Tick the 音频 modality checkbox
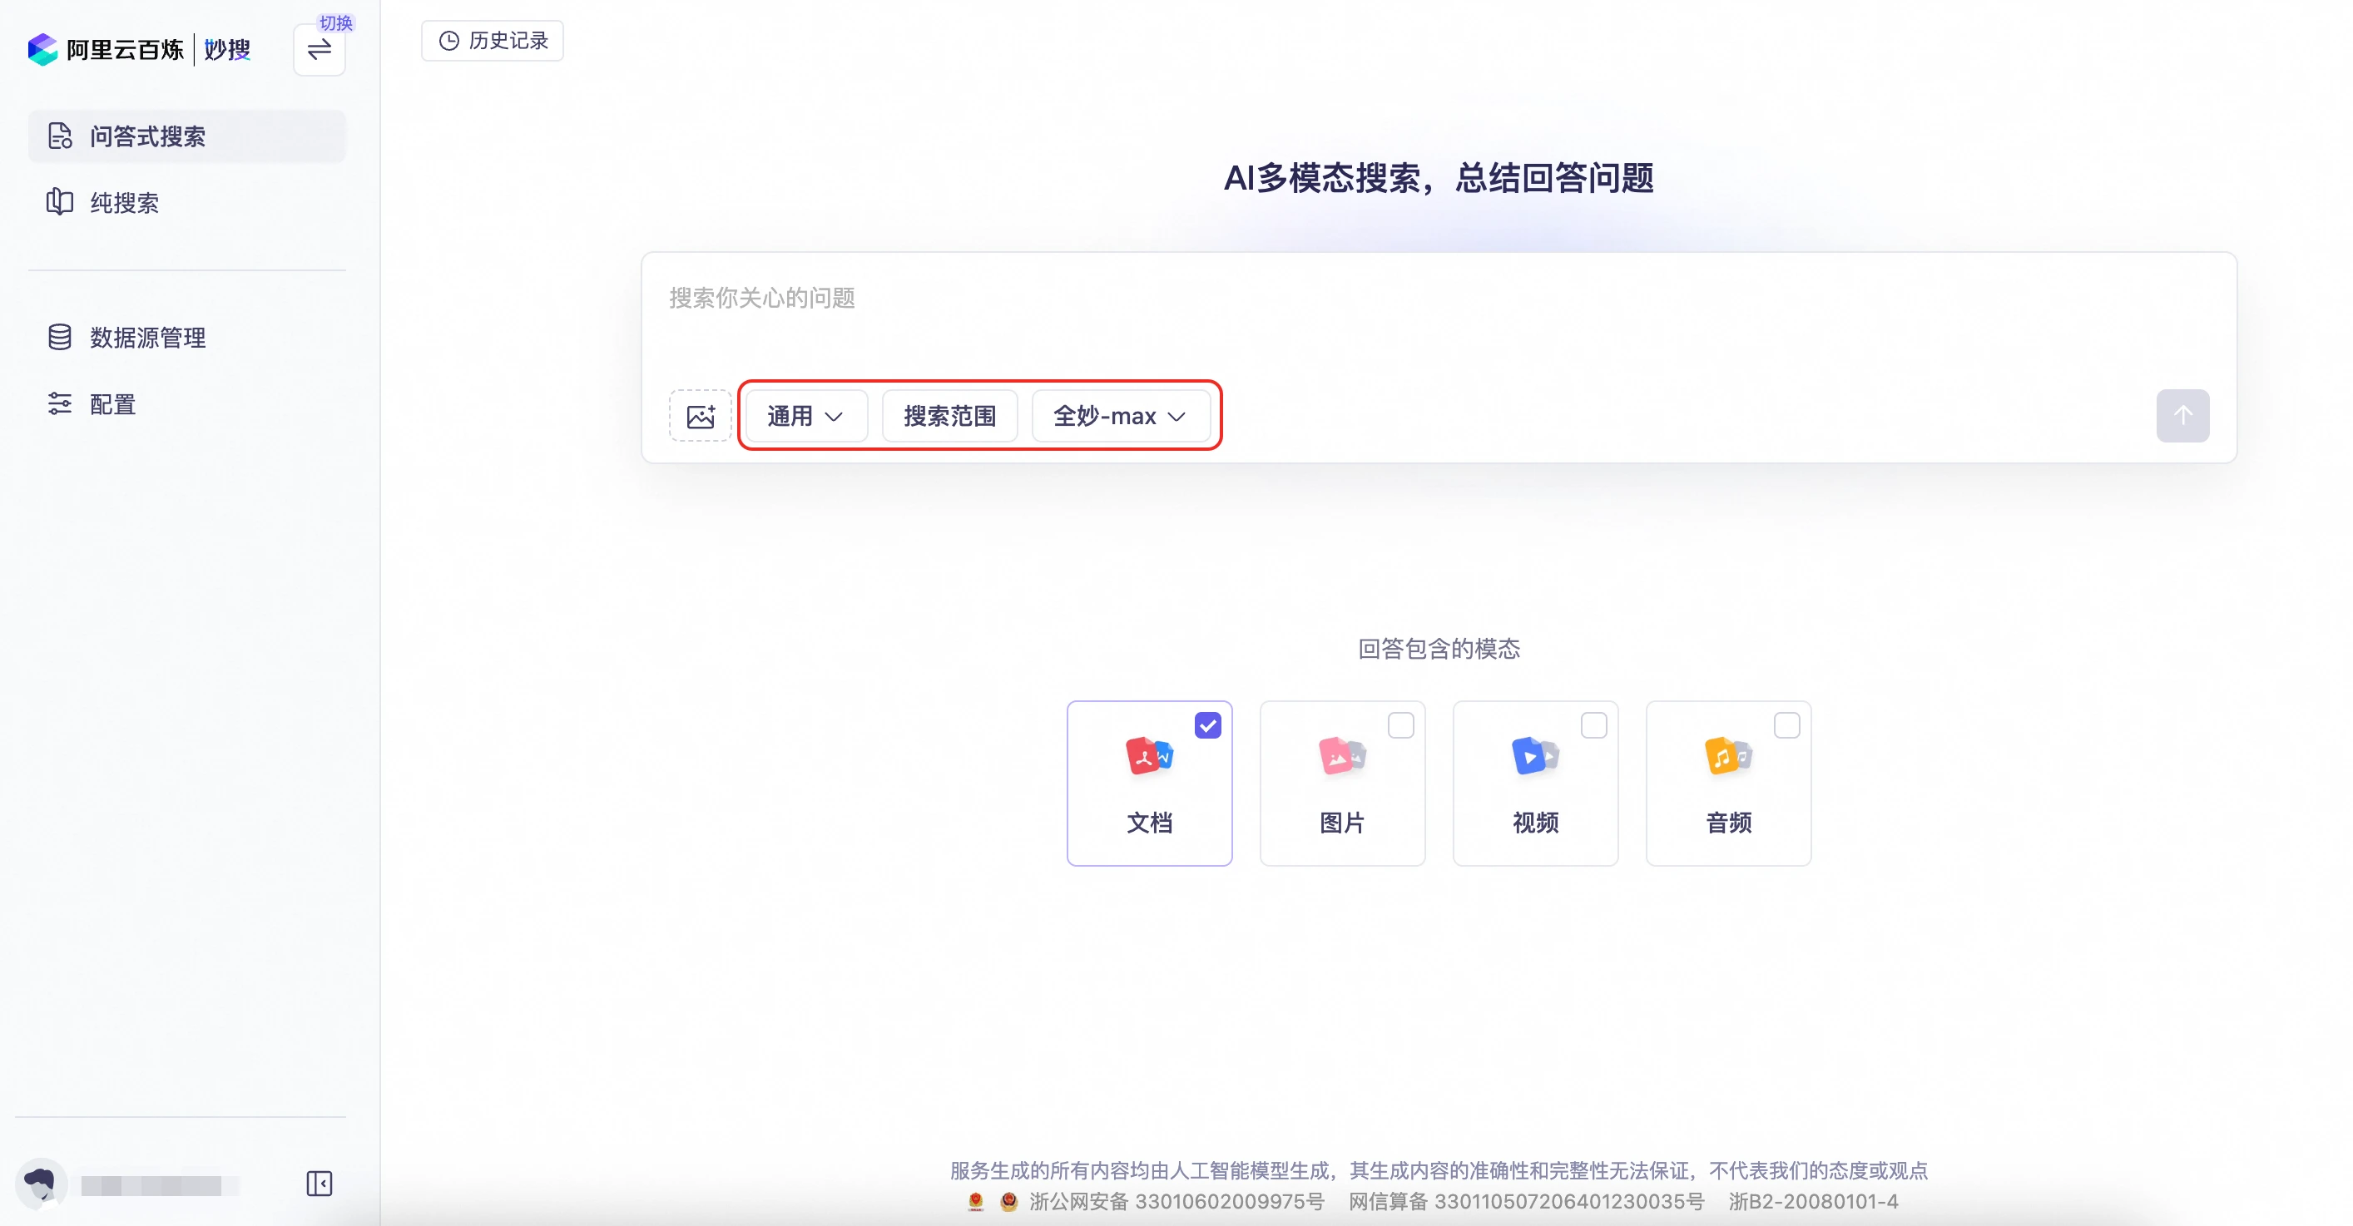Screen dimensions: 2353x1226 click(1786, 726)
